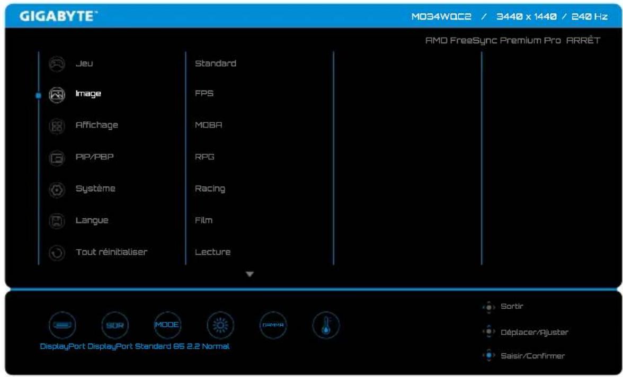
Task: Click the MO34WQC2 model name
Action: pos(441,17)
